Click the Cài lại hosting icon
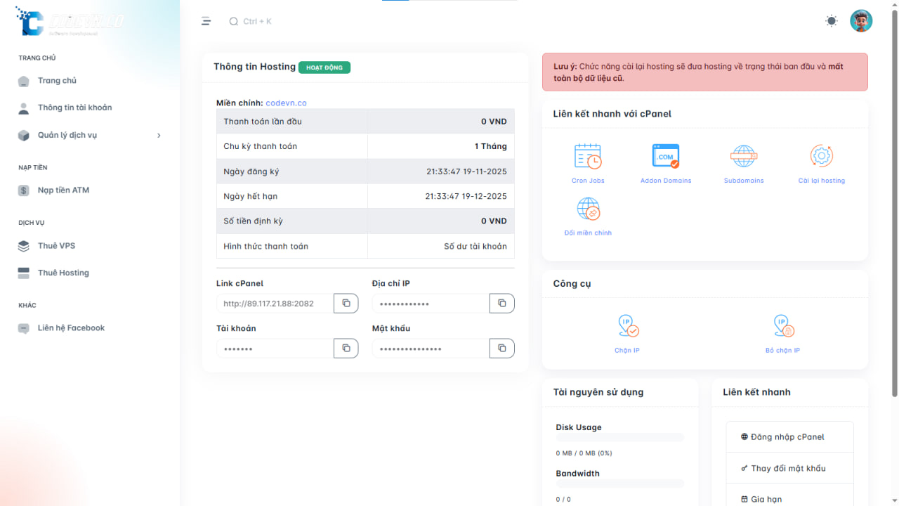899x506 pixels. [x=821, y=156]
